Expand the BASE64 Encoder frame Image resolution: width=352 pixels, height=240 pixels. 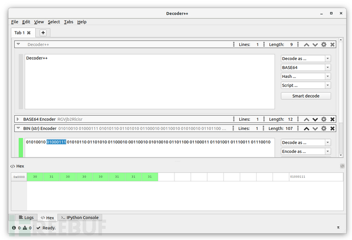18,119
